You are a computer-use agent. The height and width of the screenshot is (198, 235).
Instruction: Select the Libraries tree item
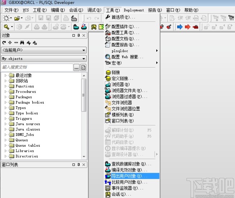(25, 151)
